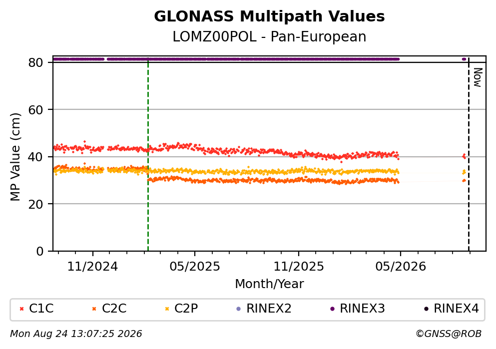Click the LOMZ00POL - Pan-European subtitle
The height and width of the screenshot is (349, 496).
269,37
